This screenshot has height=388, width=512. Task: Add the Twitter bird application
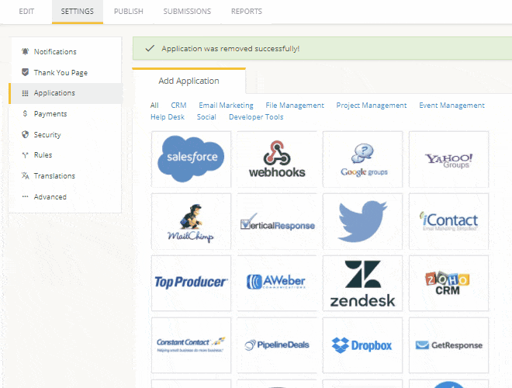click(363, 221)
